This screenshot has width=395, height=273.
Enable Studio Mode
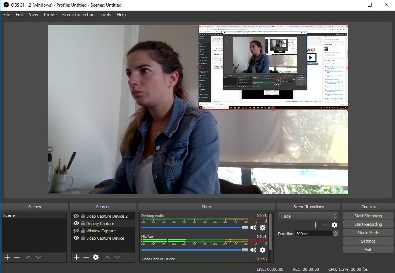click(x=368, y=233)
